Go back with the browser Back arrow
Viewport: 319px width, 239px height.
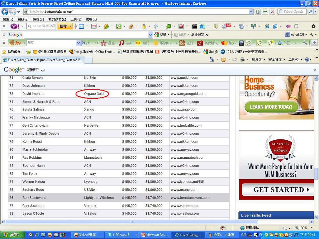(5, 12)
